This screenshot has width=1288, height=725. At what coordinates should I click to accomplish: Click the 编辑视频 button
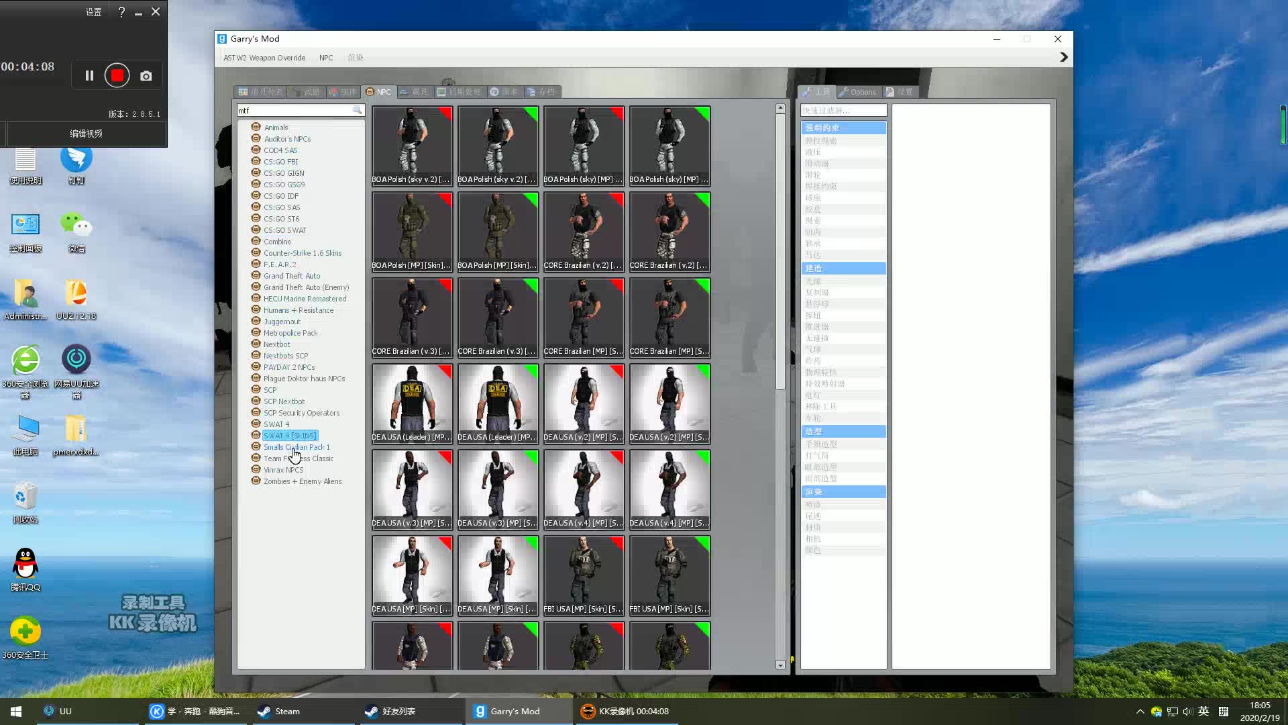pyautogui.click(x=86, y=134)
